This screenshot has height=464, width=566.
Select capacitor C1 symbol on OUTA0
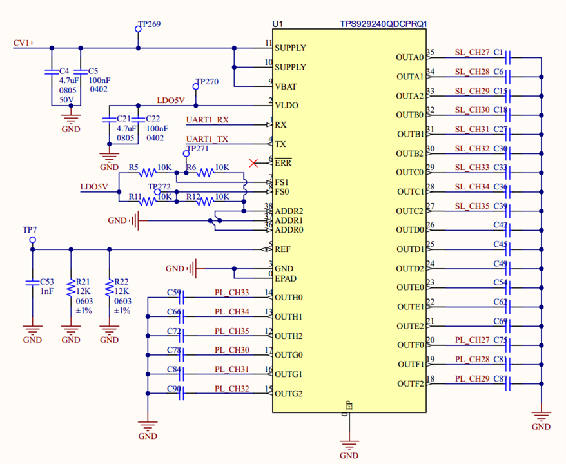pyautogui.click(x=507, y=57)
